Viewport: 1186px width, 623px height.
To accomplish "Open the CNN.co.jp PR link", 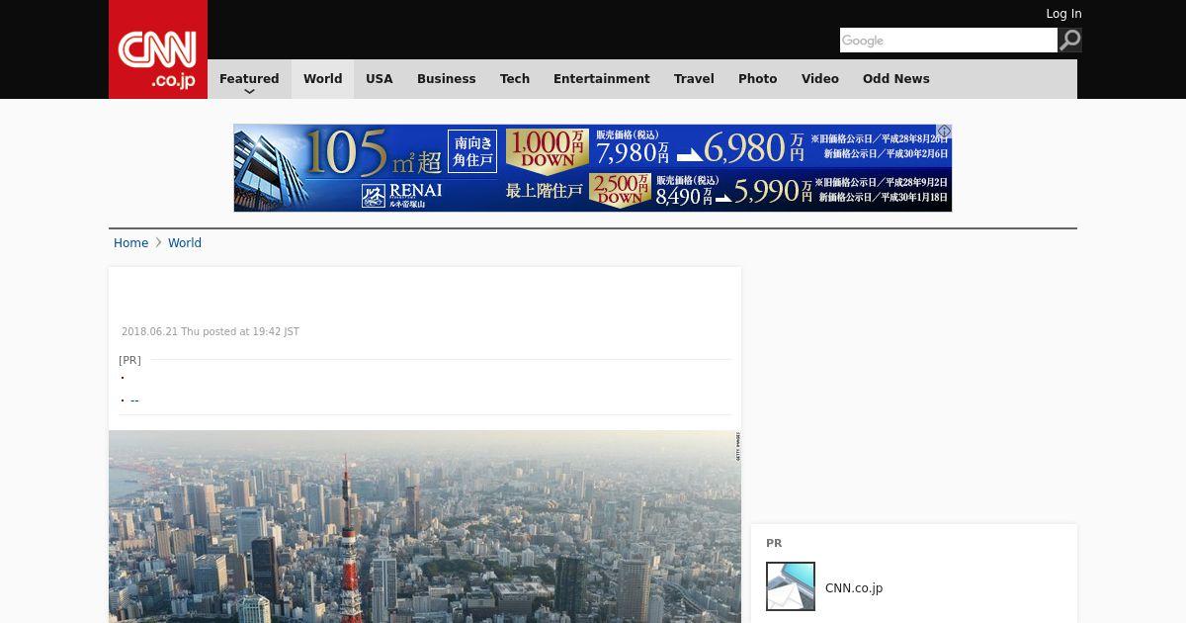I will pos(854,588).
